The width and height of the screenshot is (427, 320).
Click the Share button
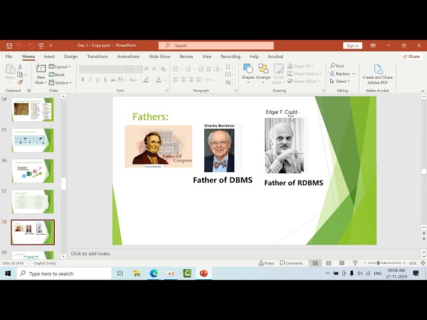(412, 56)
